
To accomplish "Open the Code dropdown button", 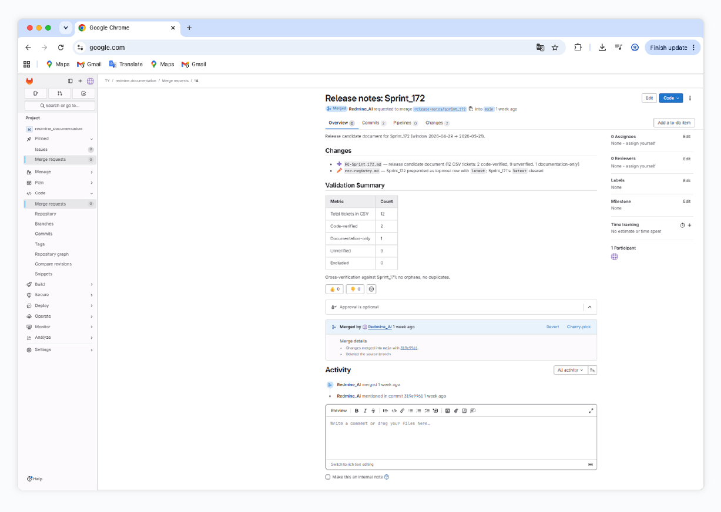I will [671, 98].
